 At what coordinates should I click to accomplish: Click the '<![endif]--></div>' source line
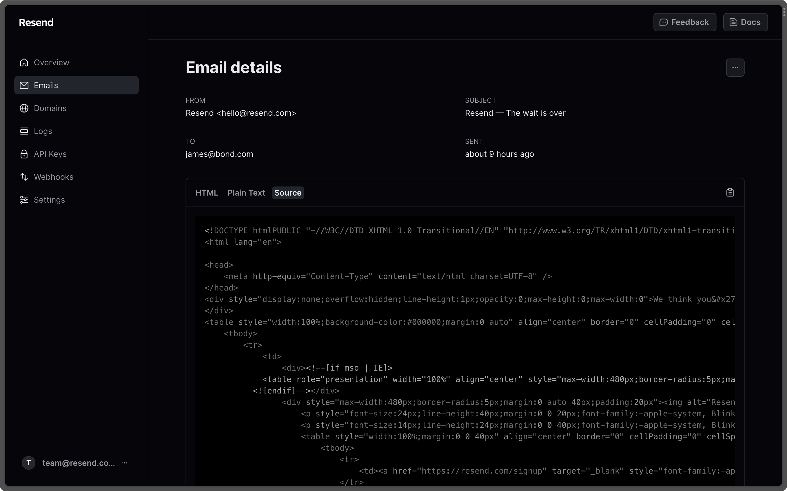pyautogui.click(x=296, y=391)
